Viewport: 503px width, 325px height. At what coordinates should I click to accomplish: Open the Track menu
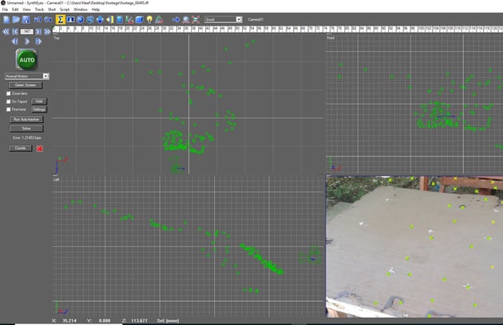coord(38,9)
